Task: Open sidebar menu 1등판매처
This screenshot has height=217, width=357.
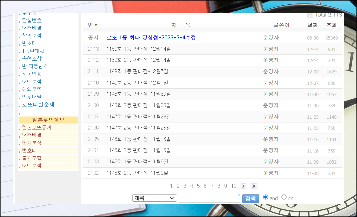Action: pos(33,51)
